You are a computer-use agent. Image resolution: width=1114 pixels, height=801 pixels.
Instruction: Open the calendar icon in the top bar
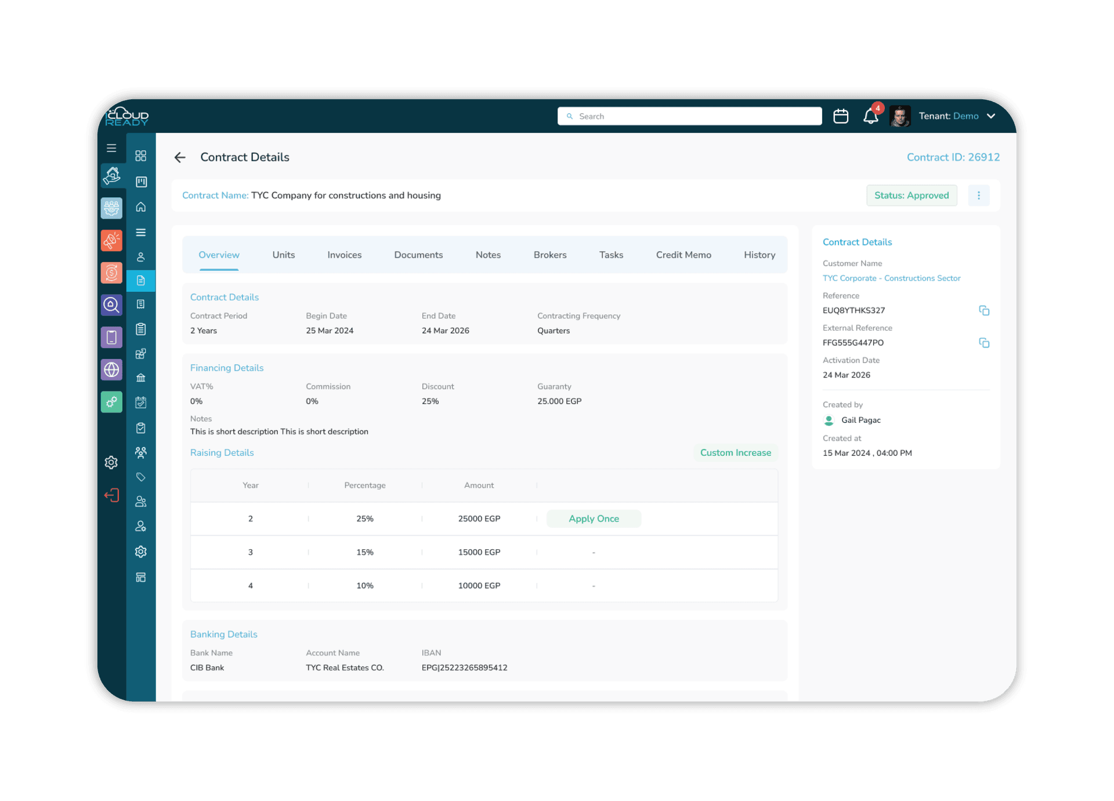841,116
